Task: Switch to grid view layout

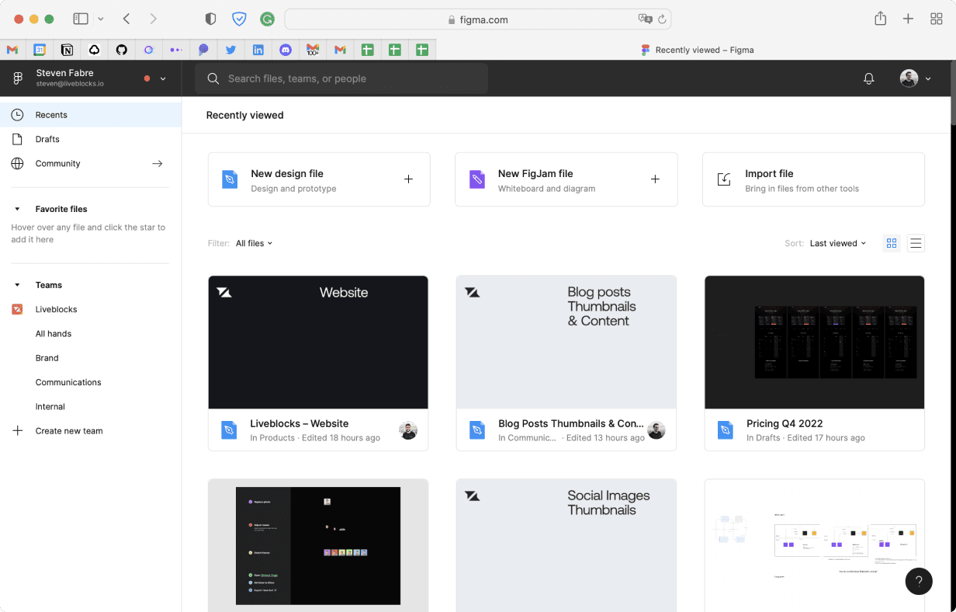Action: coord(891,243)
